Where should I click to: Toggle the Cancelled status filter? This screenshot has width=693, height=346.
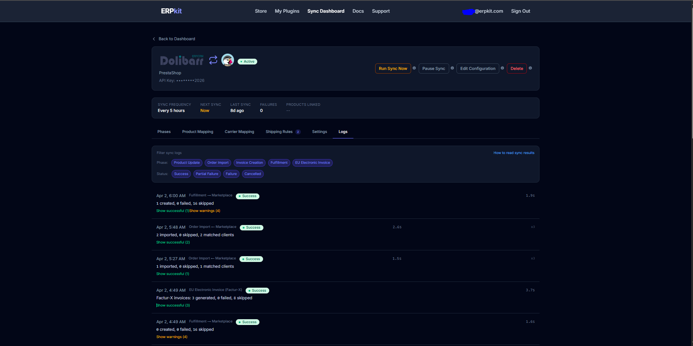(253, 174)
